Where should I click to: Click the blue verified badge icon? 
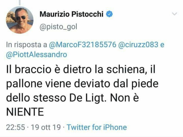pos(109,14)
